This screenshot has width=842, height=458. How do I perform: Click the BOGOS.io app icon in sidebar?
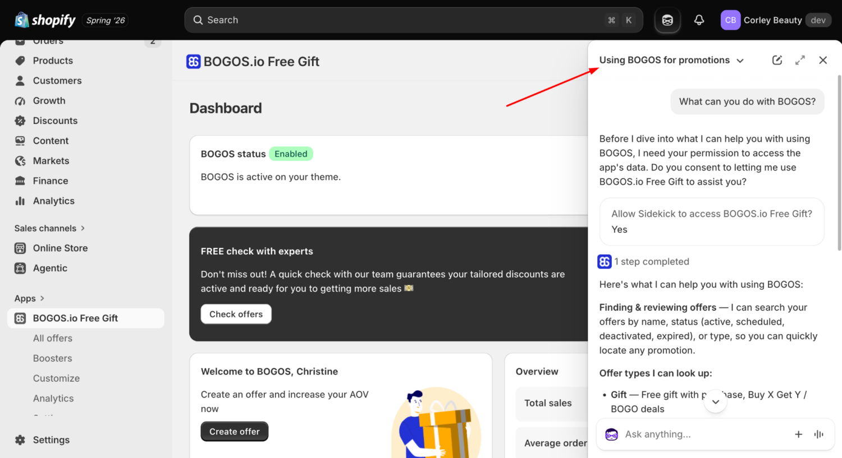(20, 318)
